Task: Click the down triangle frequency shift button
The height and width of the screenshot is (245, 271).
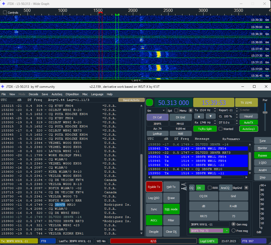Action: tap(210, 116)
